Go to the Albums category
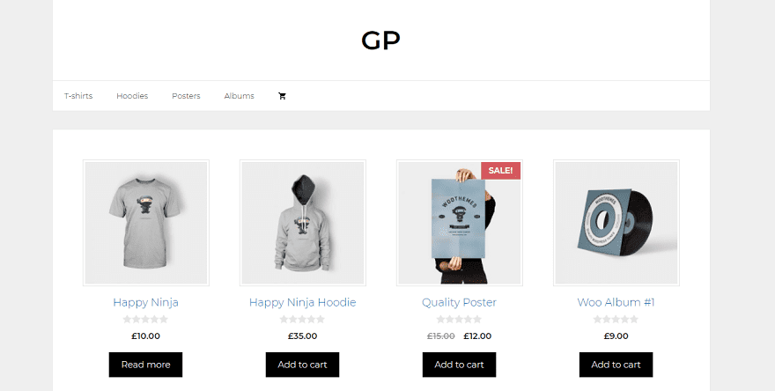The width and height of the screenshot is (775, 391). tap(240, 96)
